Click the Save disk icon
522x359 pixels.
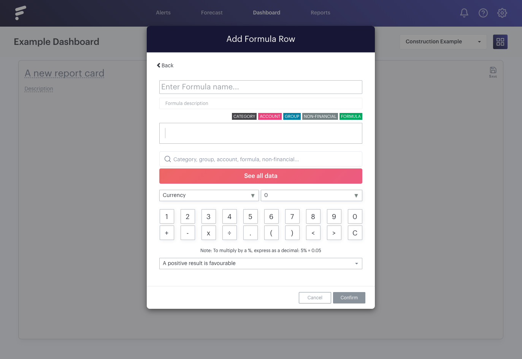[x=493, y=72]
